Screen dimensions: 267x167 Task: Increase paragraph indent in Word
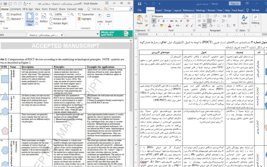coord(230,16)
